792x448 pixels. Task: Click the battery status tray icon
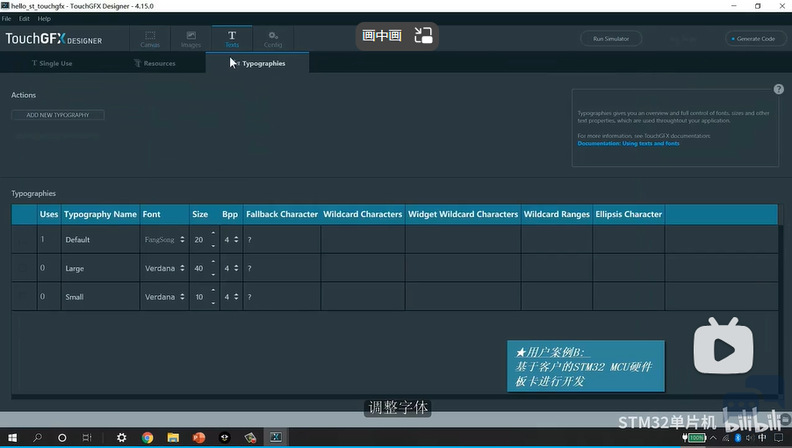click(x=694, y=437)
